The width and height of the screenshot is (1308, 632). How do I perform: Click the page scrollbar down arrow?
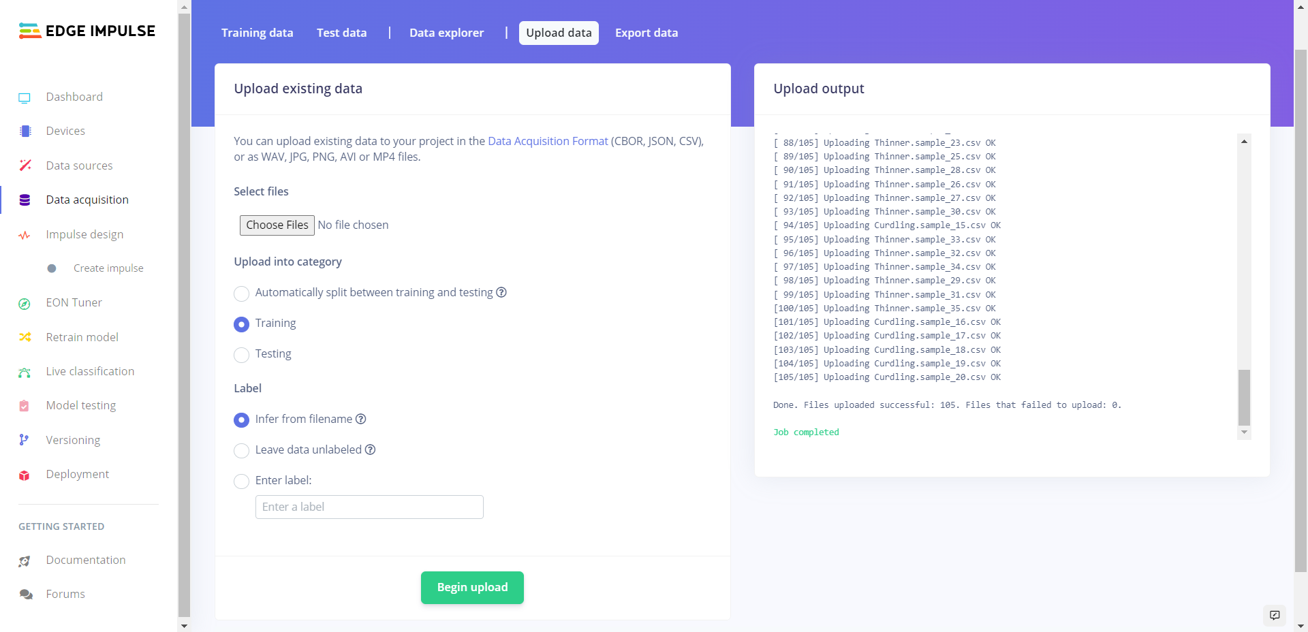coord(1301,625)
